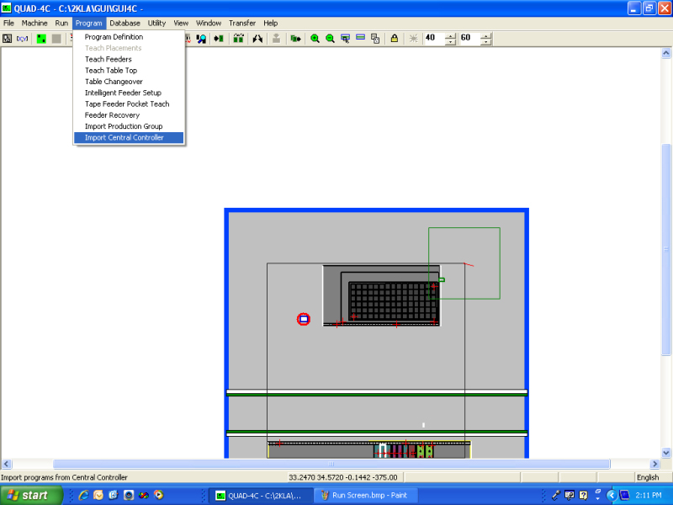Select Teach Feeders from Program menu
The image size is (673, 505).
pyautogui.click(x=129, y=59)
